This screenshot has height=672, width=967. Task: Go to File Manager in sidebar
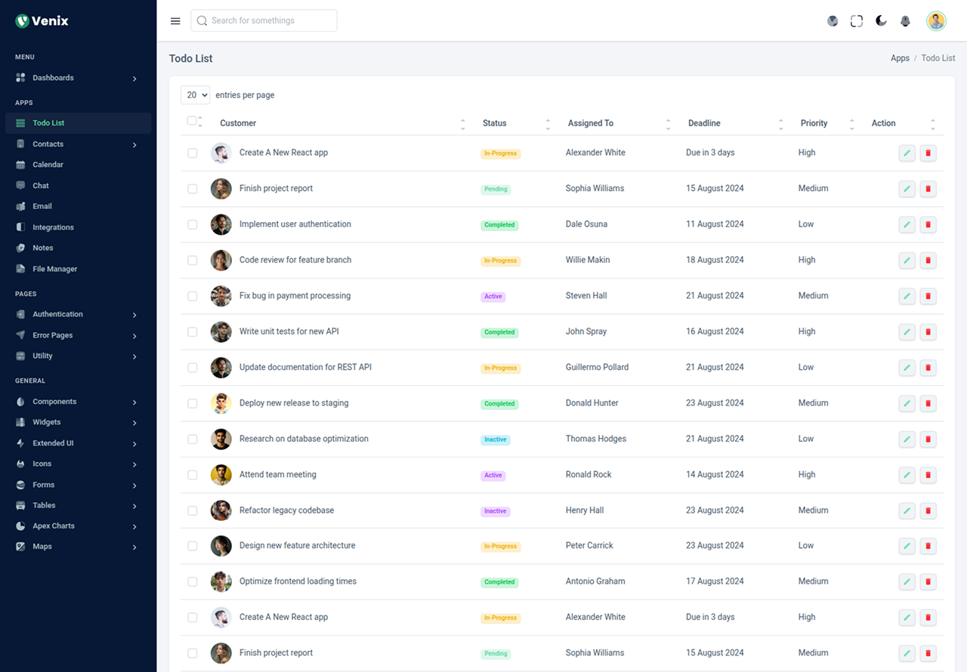54,269
